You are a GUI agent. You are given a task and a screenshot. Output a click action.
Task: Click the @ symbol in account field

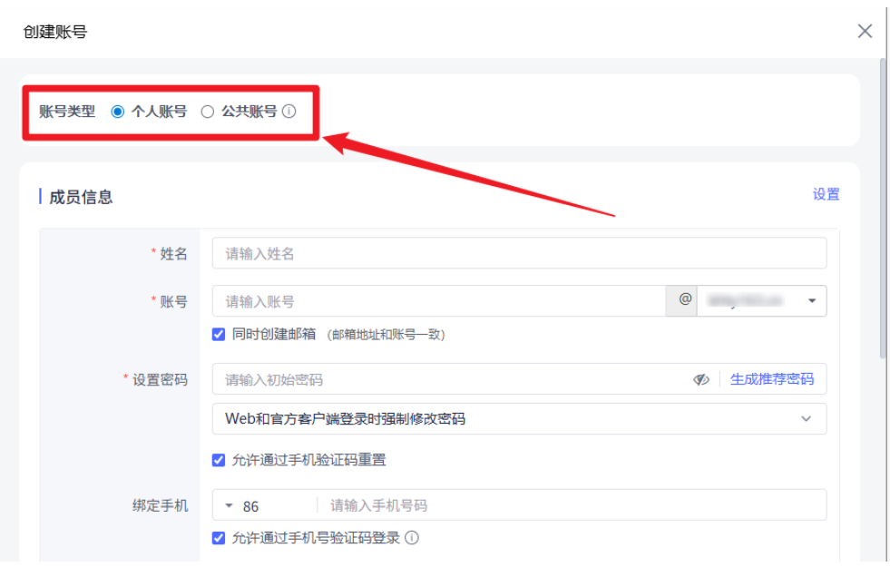pyautogui.click(x=685, y=299)
